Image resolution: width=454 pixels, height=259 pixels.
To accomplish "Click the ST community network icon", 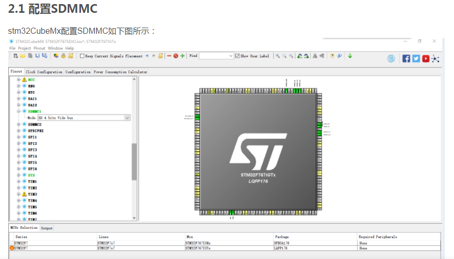I will coord(435,59).
